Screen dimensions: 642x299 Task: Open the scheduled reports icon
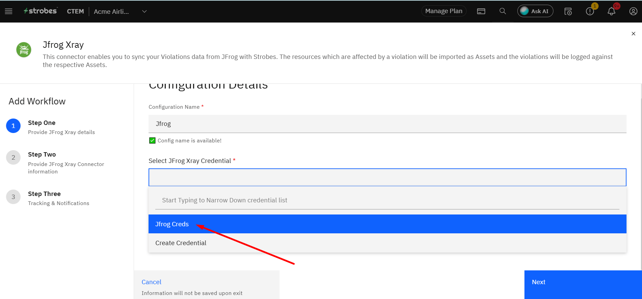(568, 11)
